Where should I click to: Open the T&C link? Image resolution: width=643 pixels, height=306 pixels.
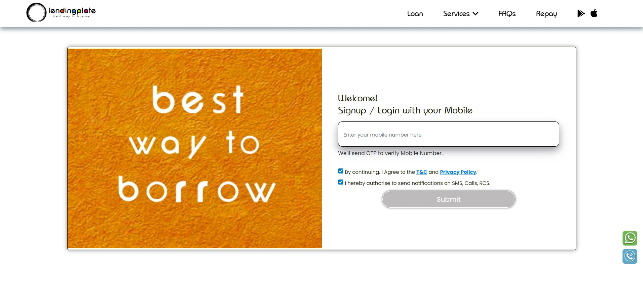pyautogui.click(x=421, y=172)
